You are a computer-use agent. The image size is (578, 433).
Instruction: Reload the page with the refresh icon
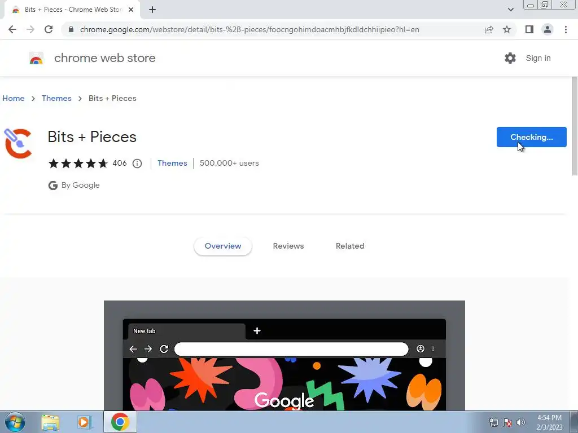(49, 29)
